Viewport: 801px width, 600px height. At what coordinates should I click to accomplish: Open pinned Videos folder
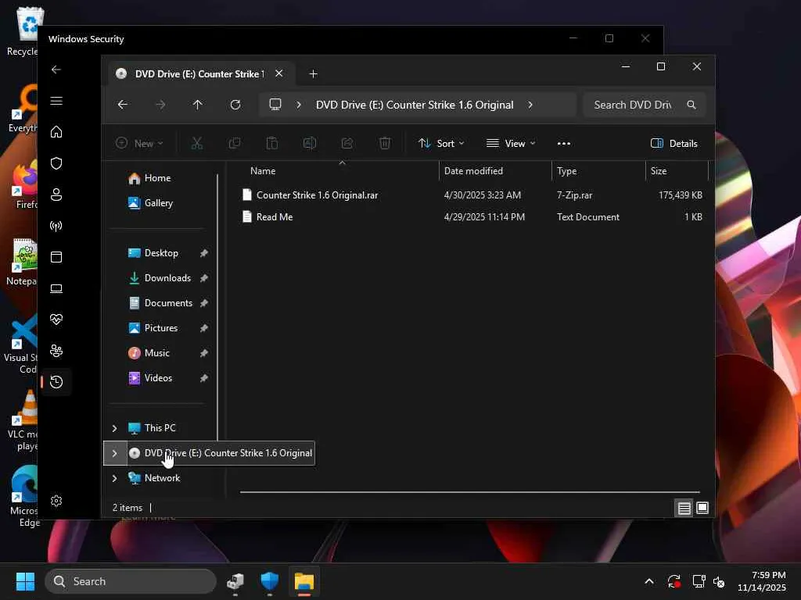coord(158,378)
